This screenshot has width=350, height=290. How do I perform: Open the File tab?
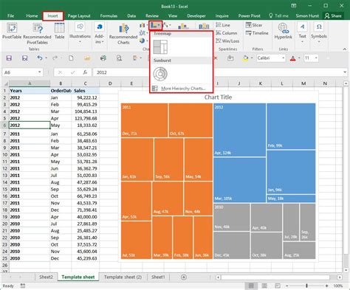(10, 16)
